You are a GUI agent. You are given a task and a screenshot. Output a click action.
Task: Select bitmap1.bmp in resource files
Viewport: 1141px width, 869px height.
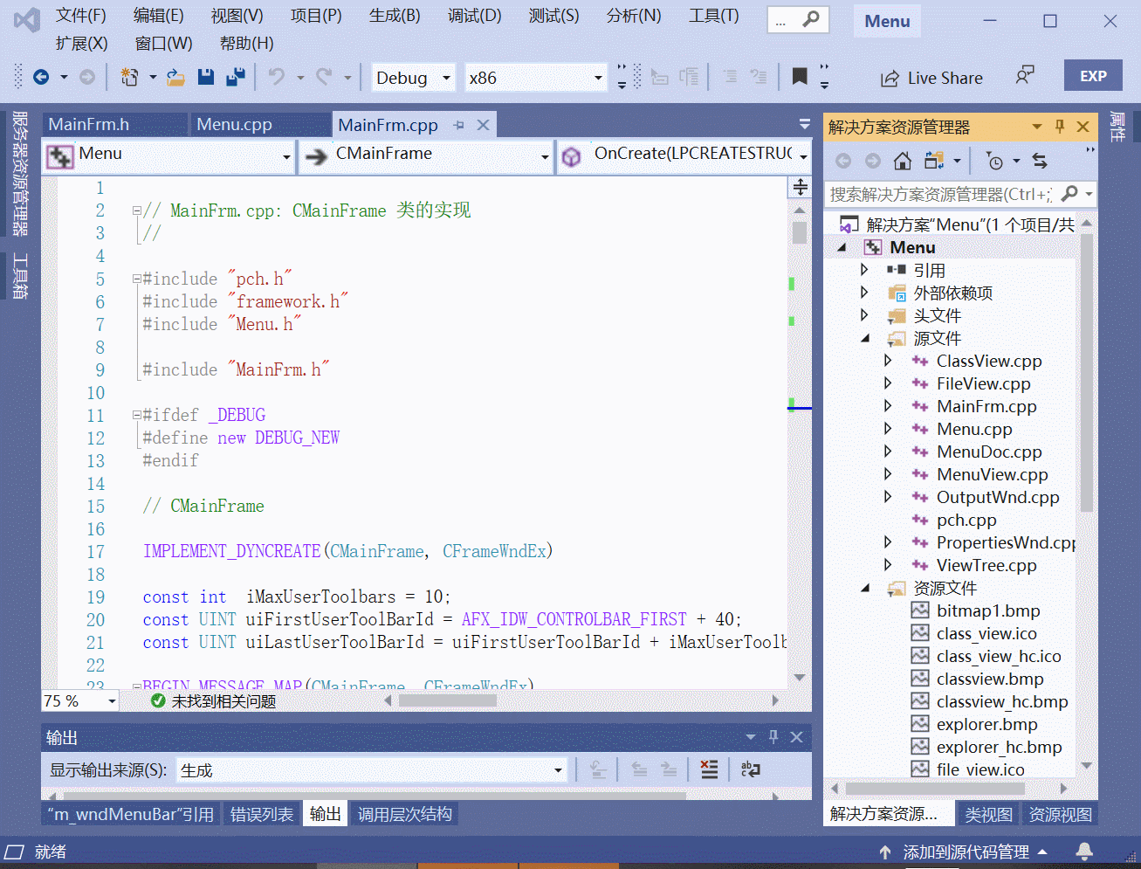988,610
